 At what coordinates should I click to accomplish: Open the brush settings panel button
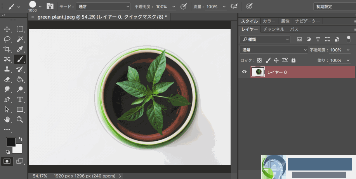coord(50,6)
